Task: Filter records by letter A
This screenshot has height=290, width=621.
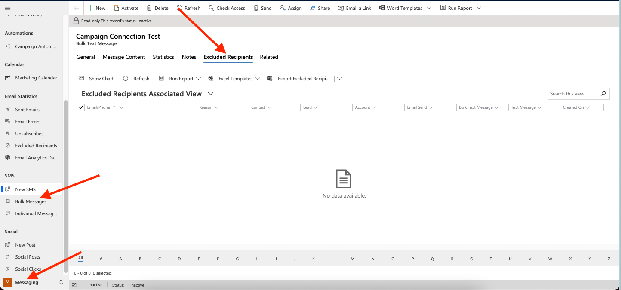Action: 121,259
